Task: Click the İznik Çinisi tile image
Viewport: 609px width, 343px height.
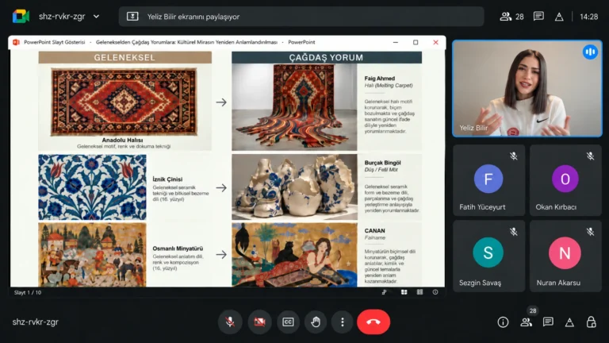Action: pyautogui.click(x=92, y=187)
